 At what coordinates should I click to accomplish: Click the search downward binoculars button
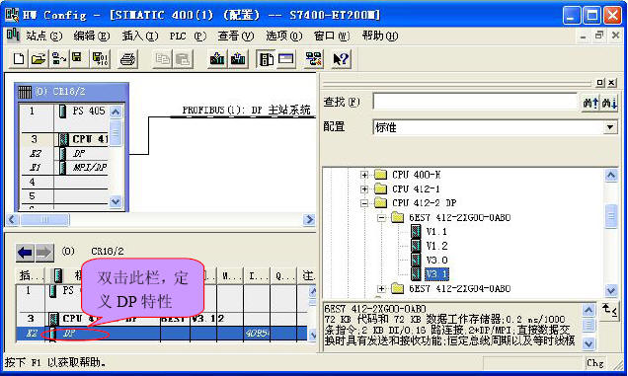609,103
